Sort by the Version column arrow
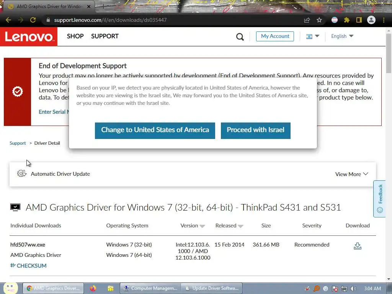 (x=203, y=226)
